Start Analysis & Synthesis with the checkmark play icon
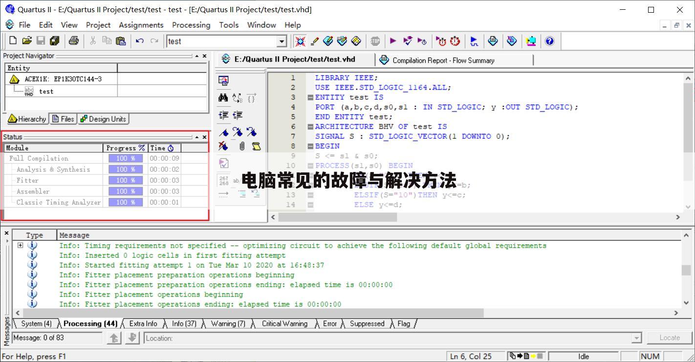This screenshot has height=362, width=695. pos(408,41)
